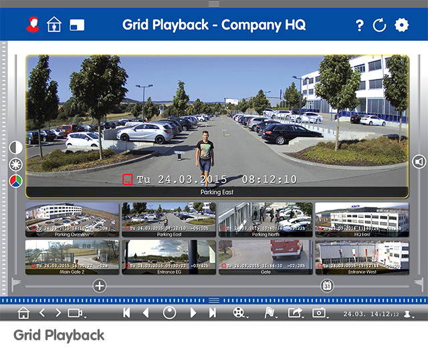
Task: Open color saturation RGB circle icon
Action: [16, 181]
